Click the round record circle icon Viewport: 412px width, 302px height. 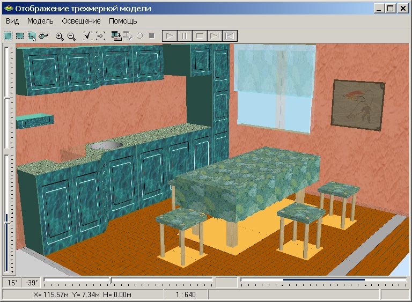(140, 36)
